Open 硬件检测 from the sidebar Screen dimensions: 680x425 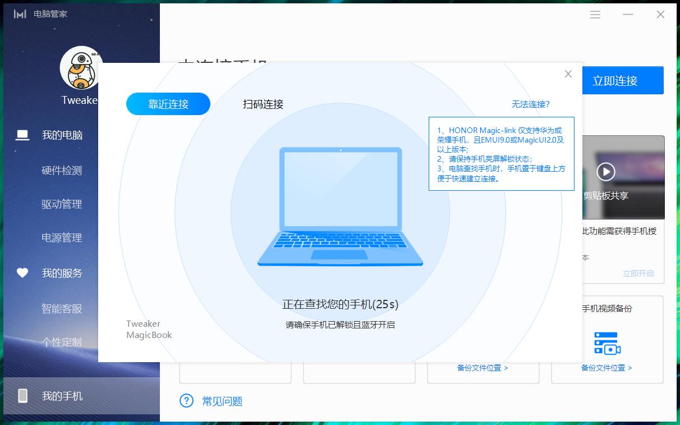[62, 170]
